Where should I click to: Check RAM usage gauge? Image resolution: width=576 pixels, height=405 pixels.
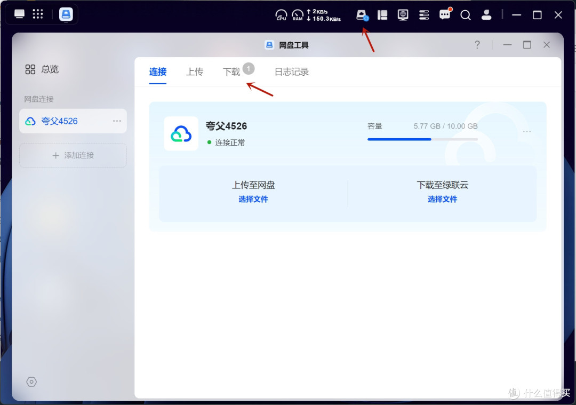pyautogui.click(x=298, y=15)
